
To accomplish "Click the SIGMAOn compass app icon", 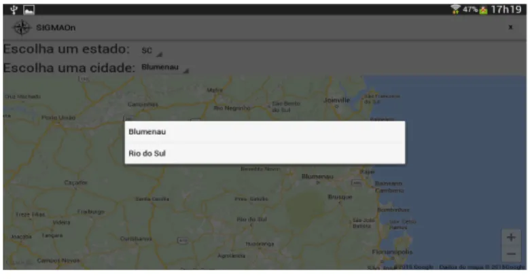I will pyautogui.click(x=22, y=27).
